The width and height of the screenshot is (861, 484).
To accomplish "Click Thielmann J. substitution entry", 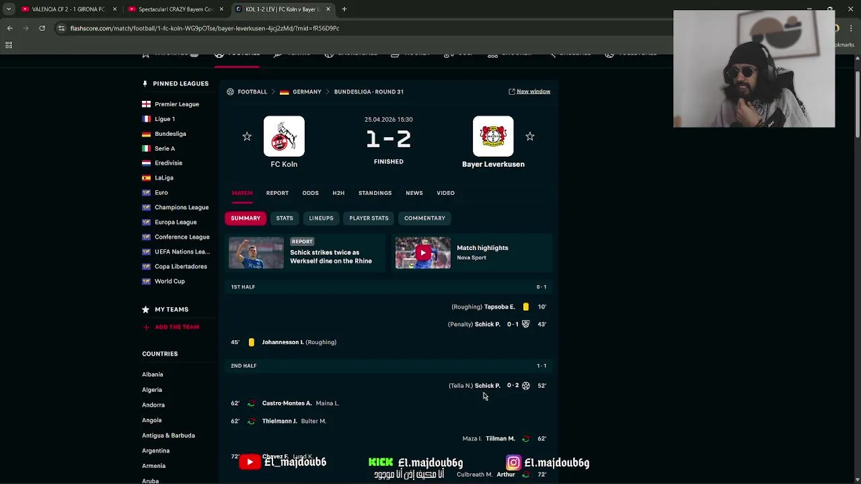I will [x=278, y=421].
